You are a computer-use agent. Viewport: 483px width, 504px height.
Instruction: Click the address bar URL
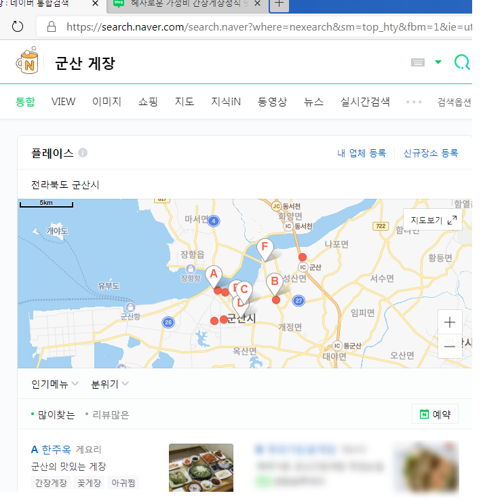click(269, 27)
